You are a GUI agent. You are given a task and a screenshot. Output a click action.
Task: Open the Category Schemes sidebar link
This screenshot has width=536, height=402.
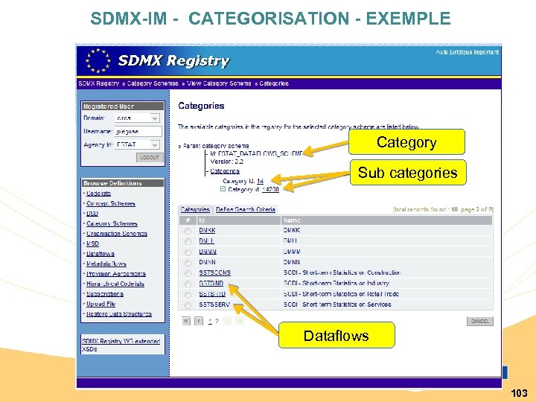coord(112,223)
